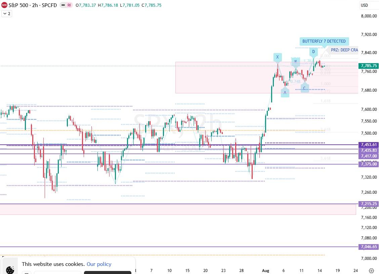The image size is (379, 274).
Task: Click the purple price tag 7,417.00
Action: tap(369, 156)
